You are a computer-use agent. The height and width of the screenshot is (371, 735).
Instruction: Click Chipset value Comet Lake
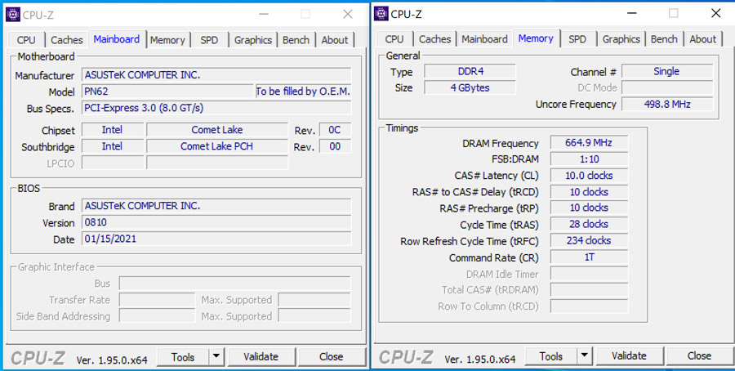click(217, 130)
